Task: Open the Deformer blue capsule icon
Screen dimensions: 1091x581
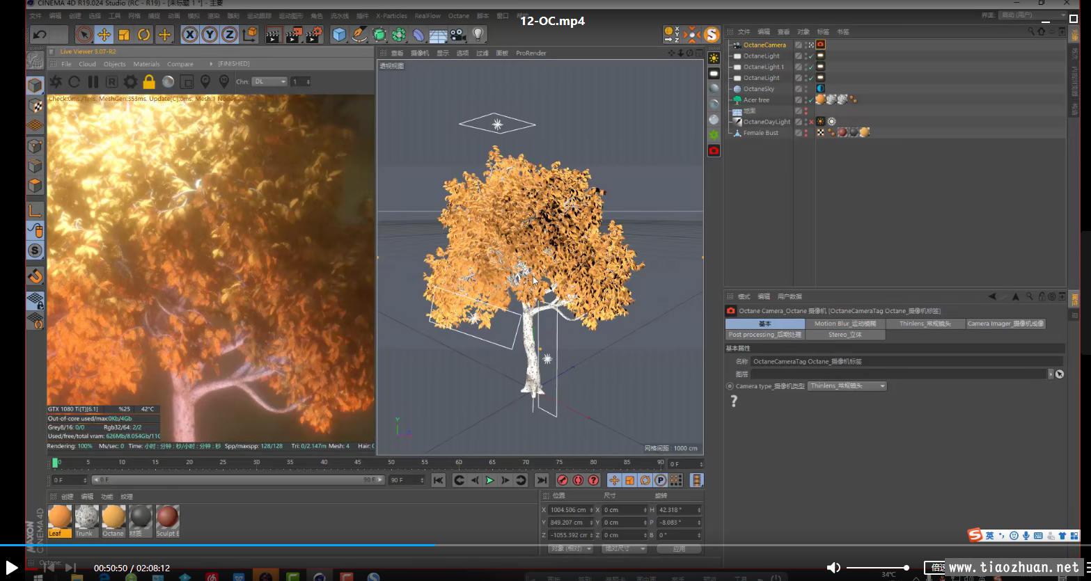Action: (x=418, y=34)
